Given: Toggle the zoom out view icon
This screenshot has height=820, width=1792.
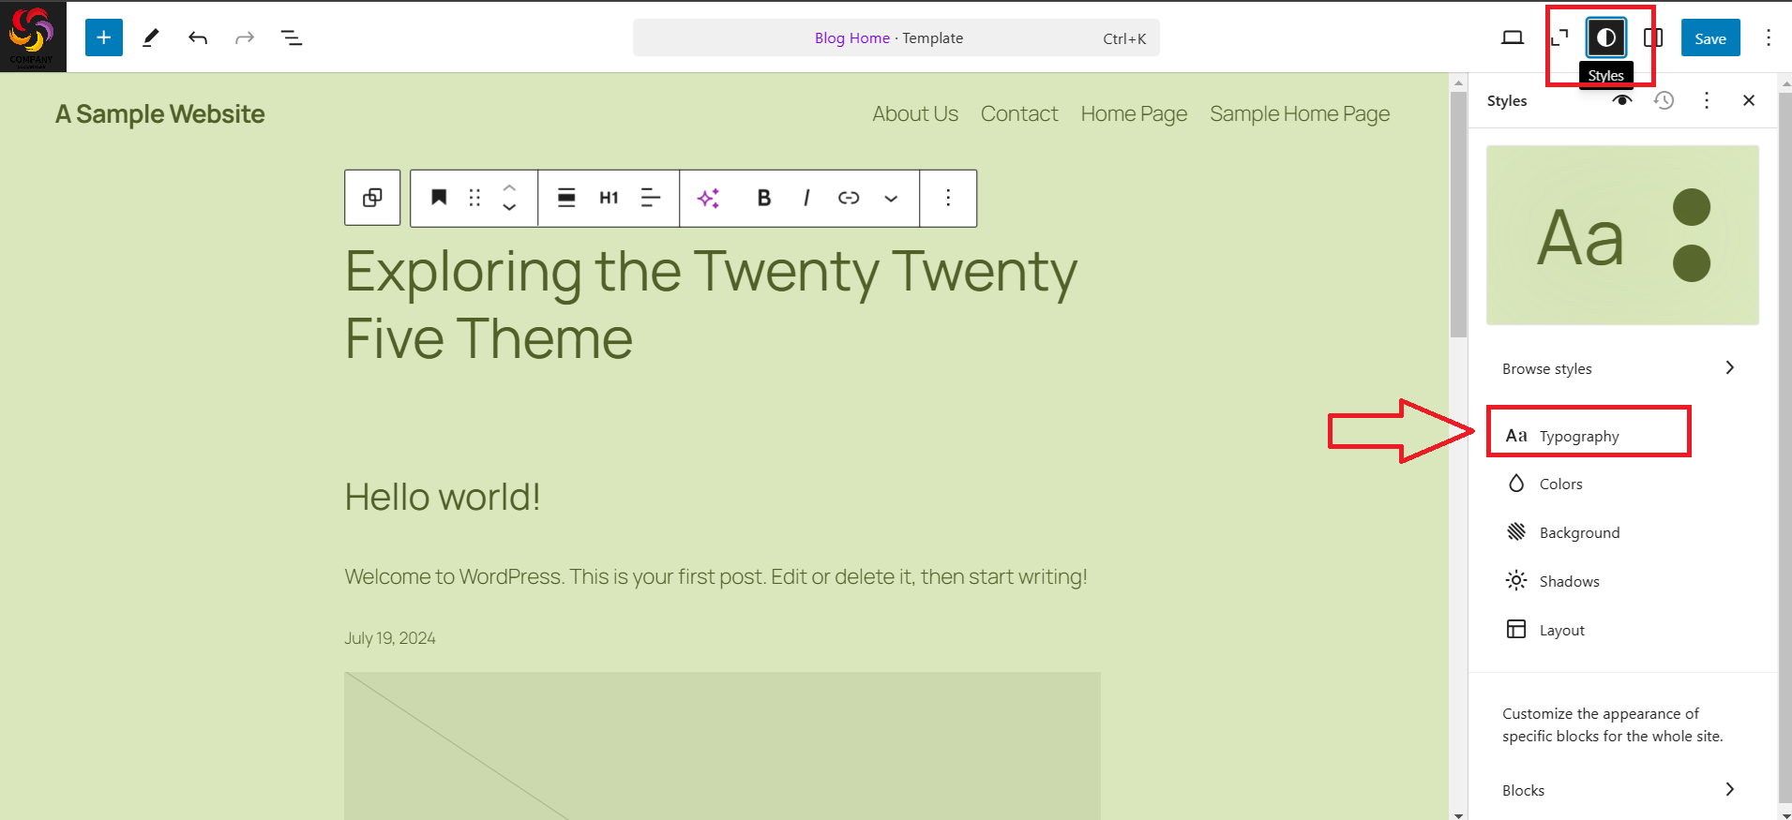Looking at the screenshot, I should click(x=1559, y=37).
